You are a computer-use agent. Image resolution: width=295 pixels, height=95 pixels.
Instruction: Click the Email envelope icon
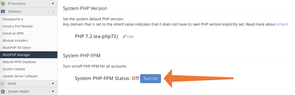click(x=3, y=84)
